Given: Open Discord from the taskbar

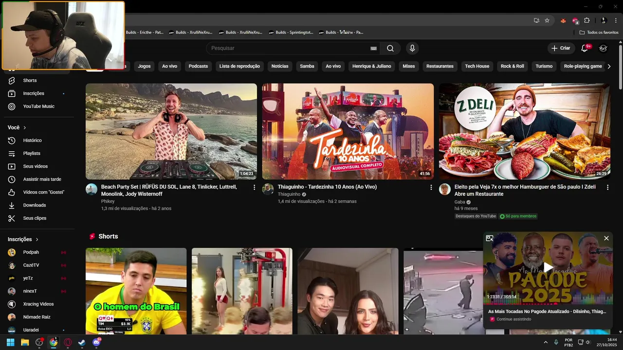Looking at the screenshot, I should (x=96, y=342).
